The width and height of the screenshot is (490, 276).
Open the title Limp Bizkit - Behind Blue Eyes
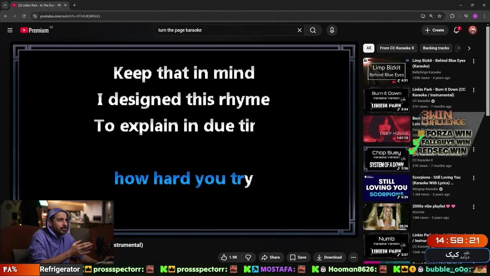coord(439,63)
